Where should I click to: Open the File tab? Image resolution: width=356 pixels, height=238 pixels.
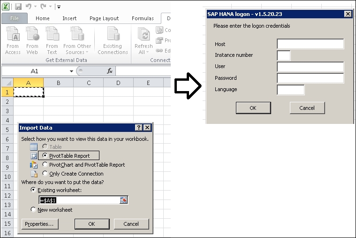15,18
